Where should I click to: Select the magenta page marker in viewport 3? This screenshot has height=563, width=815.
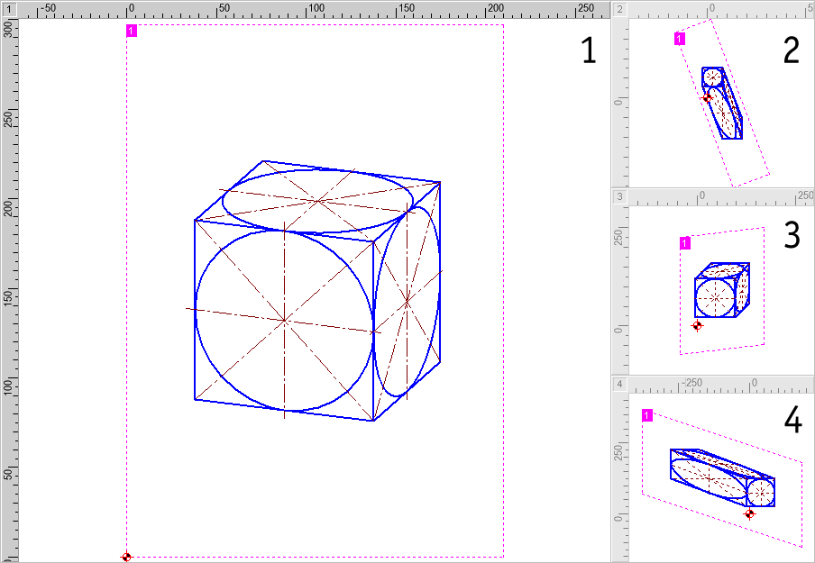pos(684,242)
